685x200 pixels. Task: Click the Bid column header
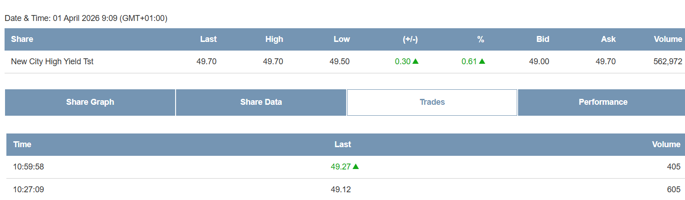[x=543, y=39]
